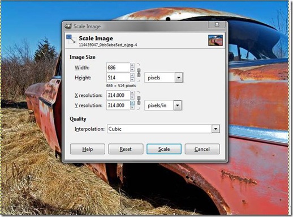Click the Scale Image tool icon in header

click(71, 40)
